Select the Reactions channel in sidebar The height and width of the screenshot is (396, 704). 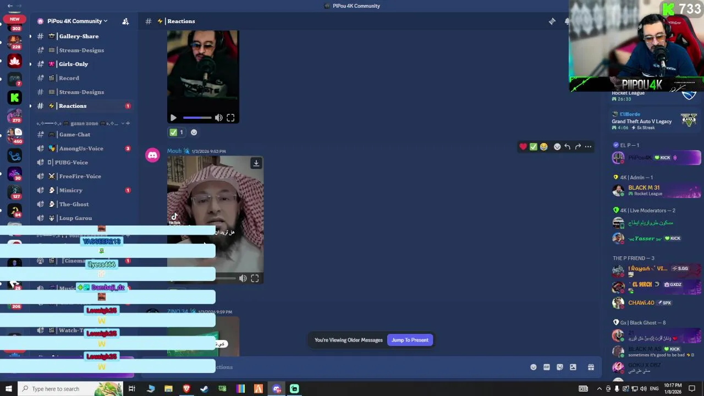(x=82, y=106)
